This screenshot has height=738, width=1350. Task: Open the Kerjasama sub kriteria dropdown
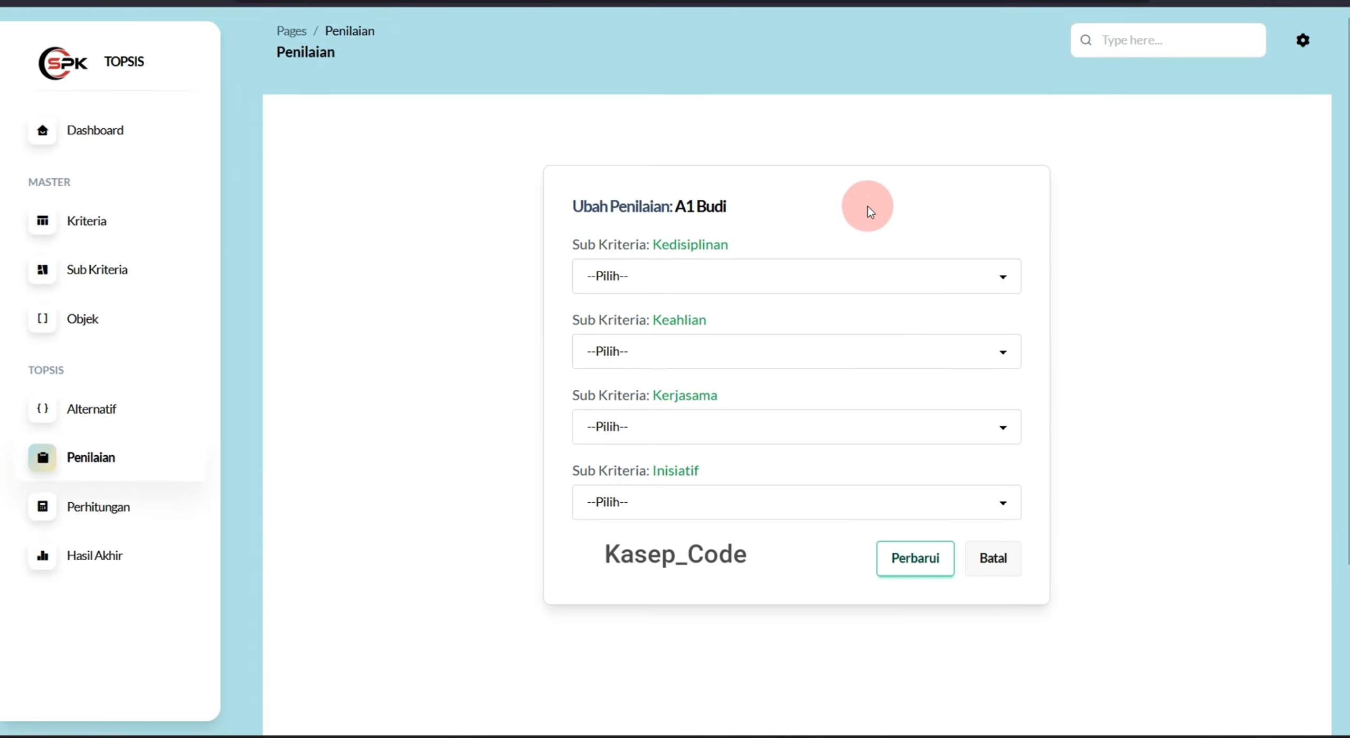pyautogui.click(x=796, y=427)
